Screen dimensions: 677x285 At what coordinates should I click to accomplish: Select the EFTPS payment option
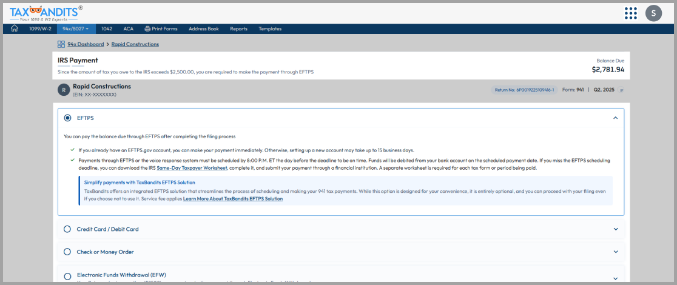pos(67,118)
